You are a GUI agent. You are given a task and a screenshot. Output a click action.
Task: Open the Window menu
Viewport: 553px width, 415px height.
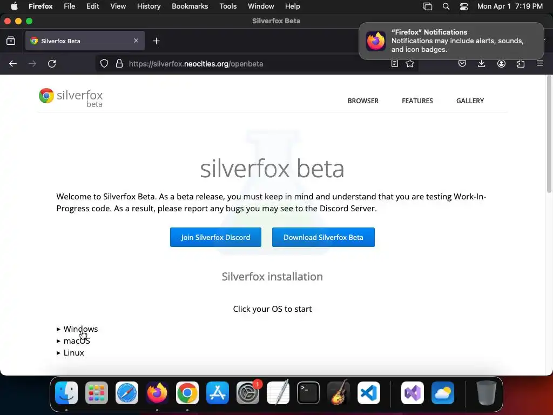[x=261, y=6]
